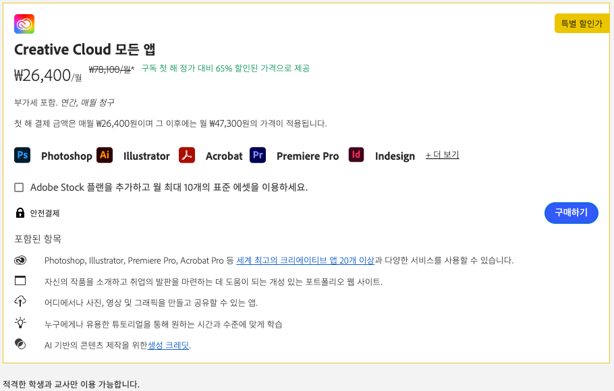The height and width of the screenshot is (391, 614).
Task: Expand the '+ 더 보기' apps list
Action: 442,155
